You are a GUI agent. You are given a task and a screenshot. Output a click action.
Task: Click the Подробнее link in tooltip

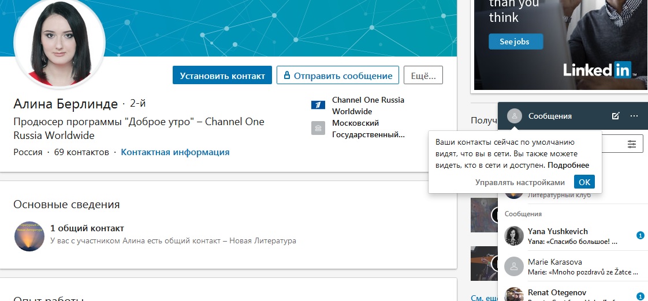click(568, 165)
